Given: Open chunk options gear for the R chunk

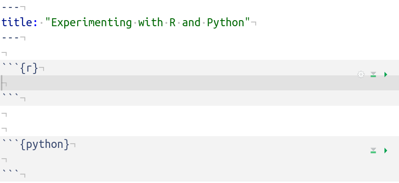Looking at the screenshot, I should tap(361, 74).
